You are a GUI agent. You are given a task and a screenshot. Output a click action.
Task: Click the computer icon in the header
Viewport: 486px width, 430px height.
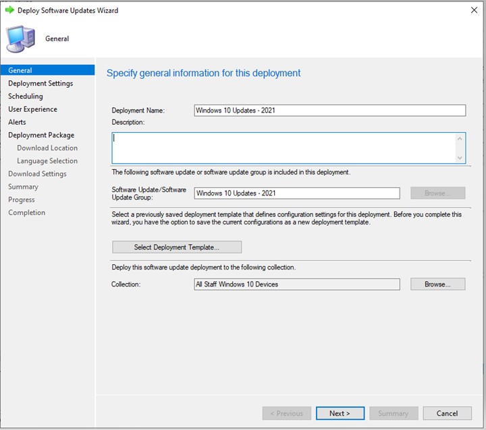pos(21,38)
